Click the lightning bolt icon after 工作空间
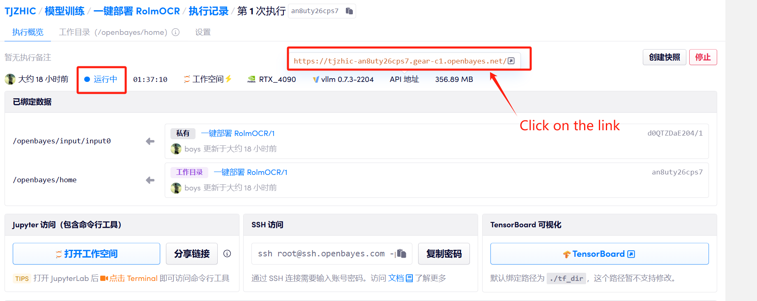Image resolution: width=757 pixels, height=301 pixels. click(x=228, y=79)
